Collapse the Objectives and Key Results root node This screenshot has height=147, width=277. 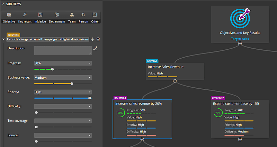coord(240,43)
